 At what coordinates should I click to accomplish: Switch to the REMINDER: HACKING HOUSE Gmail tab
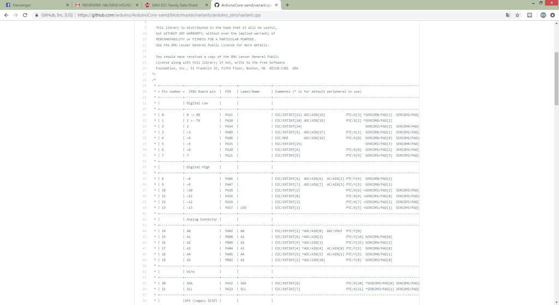click(106, 5)
